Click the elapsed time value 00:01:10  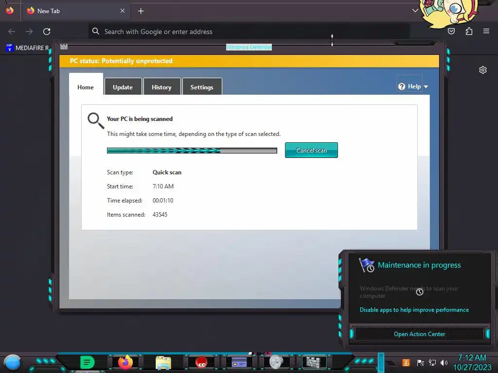pos(163,201)
